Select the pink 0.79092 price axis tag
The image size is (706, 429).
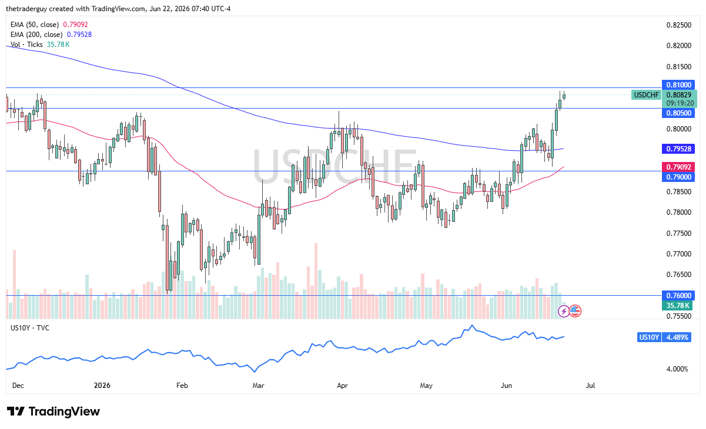point(679,167)
